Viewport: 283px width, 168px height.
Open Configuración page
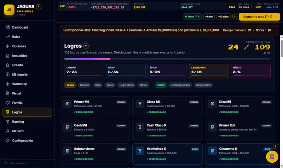pyautogui.click(x=27, y=140)
